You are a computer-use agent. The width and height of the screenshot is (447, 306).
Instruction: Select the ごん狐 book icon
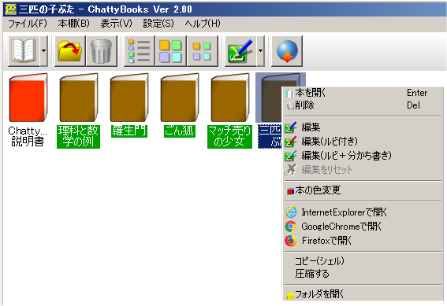pos(179,98)
